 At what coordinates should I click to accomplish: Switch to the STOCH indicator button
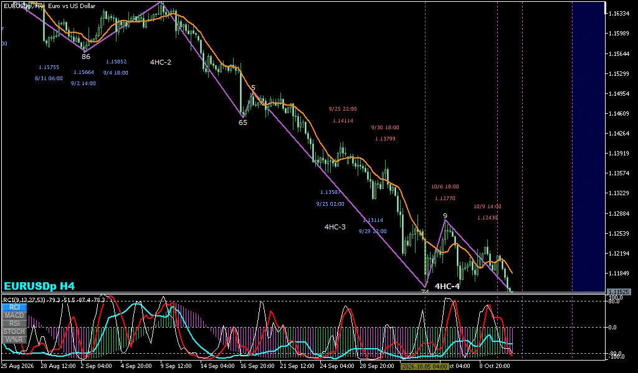[x=15, y=331]
